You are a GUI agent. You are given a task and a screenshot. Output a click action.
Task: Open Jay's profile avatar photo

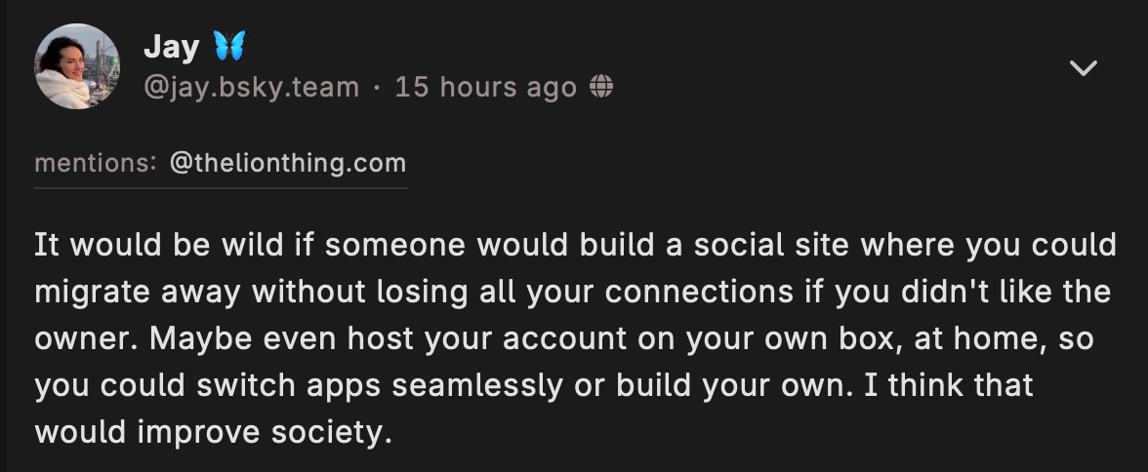click(x=77, y=66)
